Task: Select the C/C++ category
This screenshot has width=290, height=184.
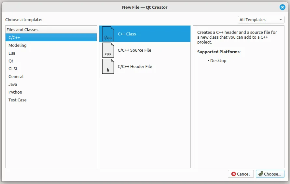Action: (51, 37)
